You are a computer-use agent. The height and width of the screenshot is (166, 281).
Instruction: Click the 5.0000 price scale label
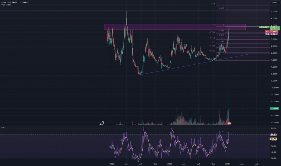point(274,11)
